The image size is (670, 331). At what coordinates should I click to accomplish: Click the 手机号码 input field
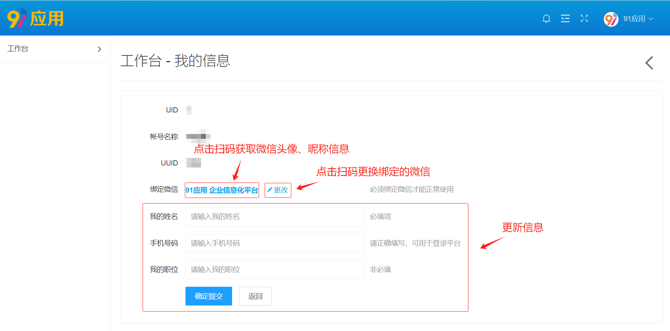275,243
